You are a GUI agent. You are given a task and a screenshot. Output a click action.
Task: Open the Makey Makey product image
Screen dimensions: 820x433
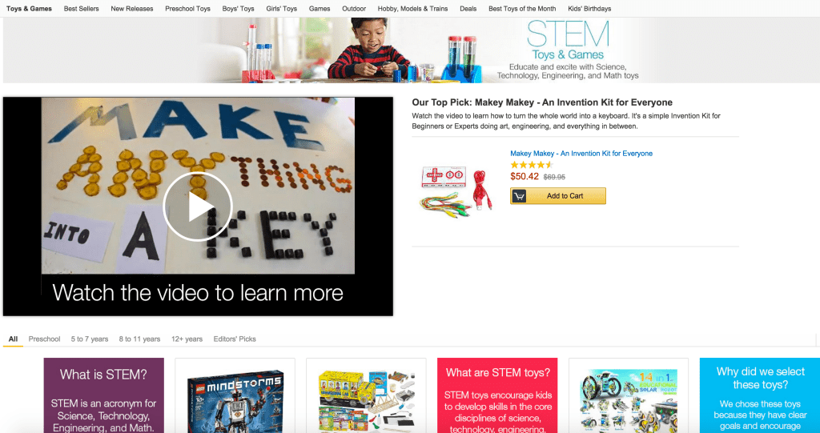(x=456, y=190)
